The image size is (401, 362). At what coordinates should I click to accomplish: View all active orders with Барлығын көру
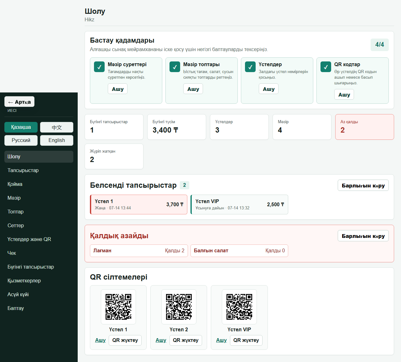tap(363, 186)
